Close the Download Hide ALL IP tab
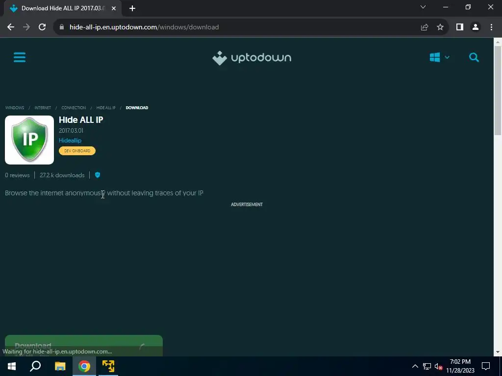This screenshot has height=376, width=502. [x=114, y=8]
